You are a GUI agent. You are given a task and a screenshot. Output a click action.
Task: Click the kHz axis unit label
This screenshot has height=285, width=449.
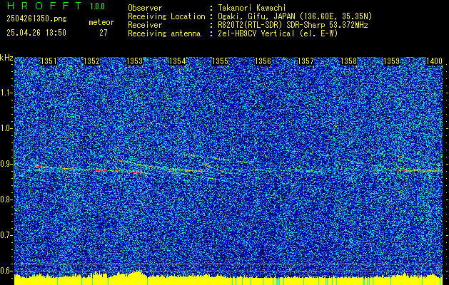click(x=6, y=58)
